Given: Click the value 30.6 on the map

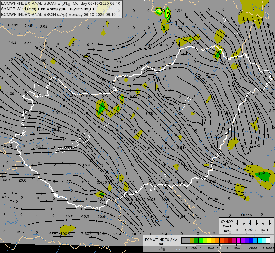Looking at the screenshot, I should point(101,217).
